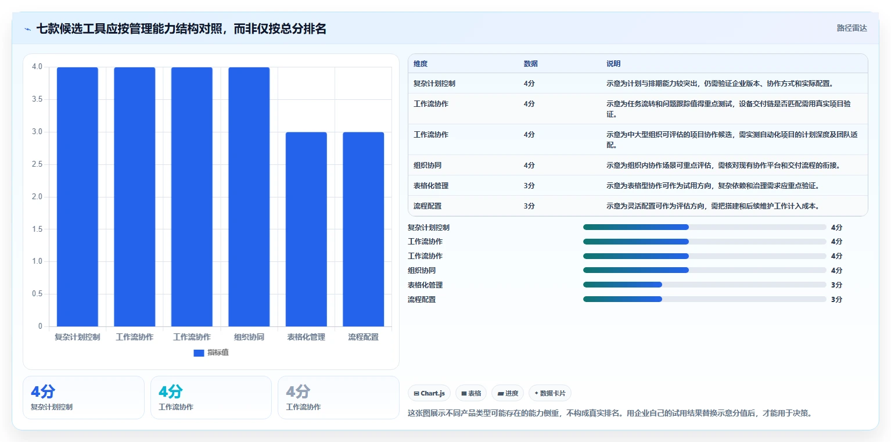Click the 复杂计划控制 x-axis label
Screen dimensions: 891x442
[x=77, y=337]
